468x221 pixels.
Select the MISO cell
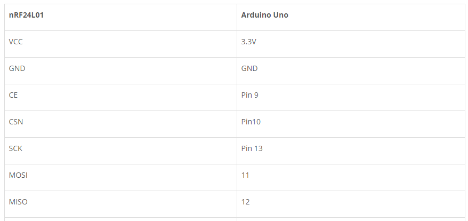coord(120,204)
